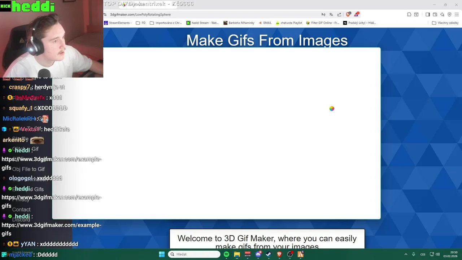Screen dimensions: 462x260
Task: Open the Všechny záložky folder
Action: pyautogui.click(x=445, y=23)
